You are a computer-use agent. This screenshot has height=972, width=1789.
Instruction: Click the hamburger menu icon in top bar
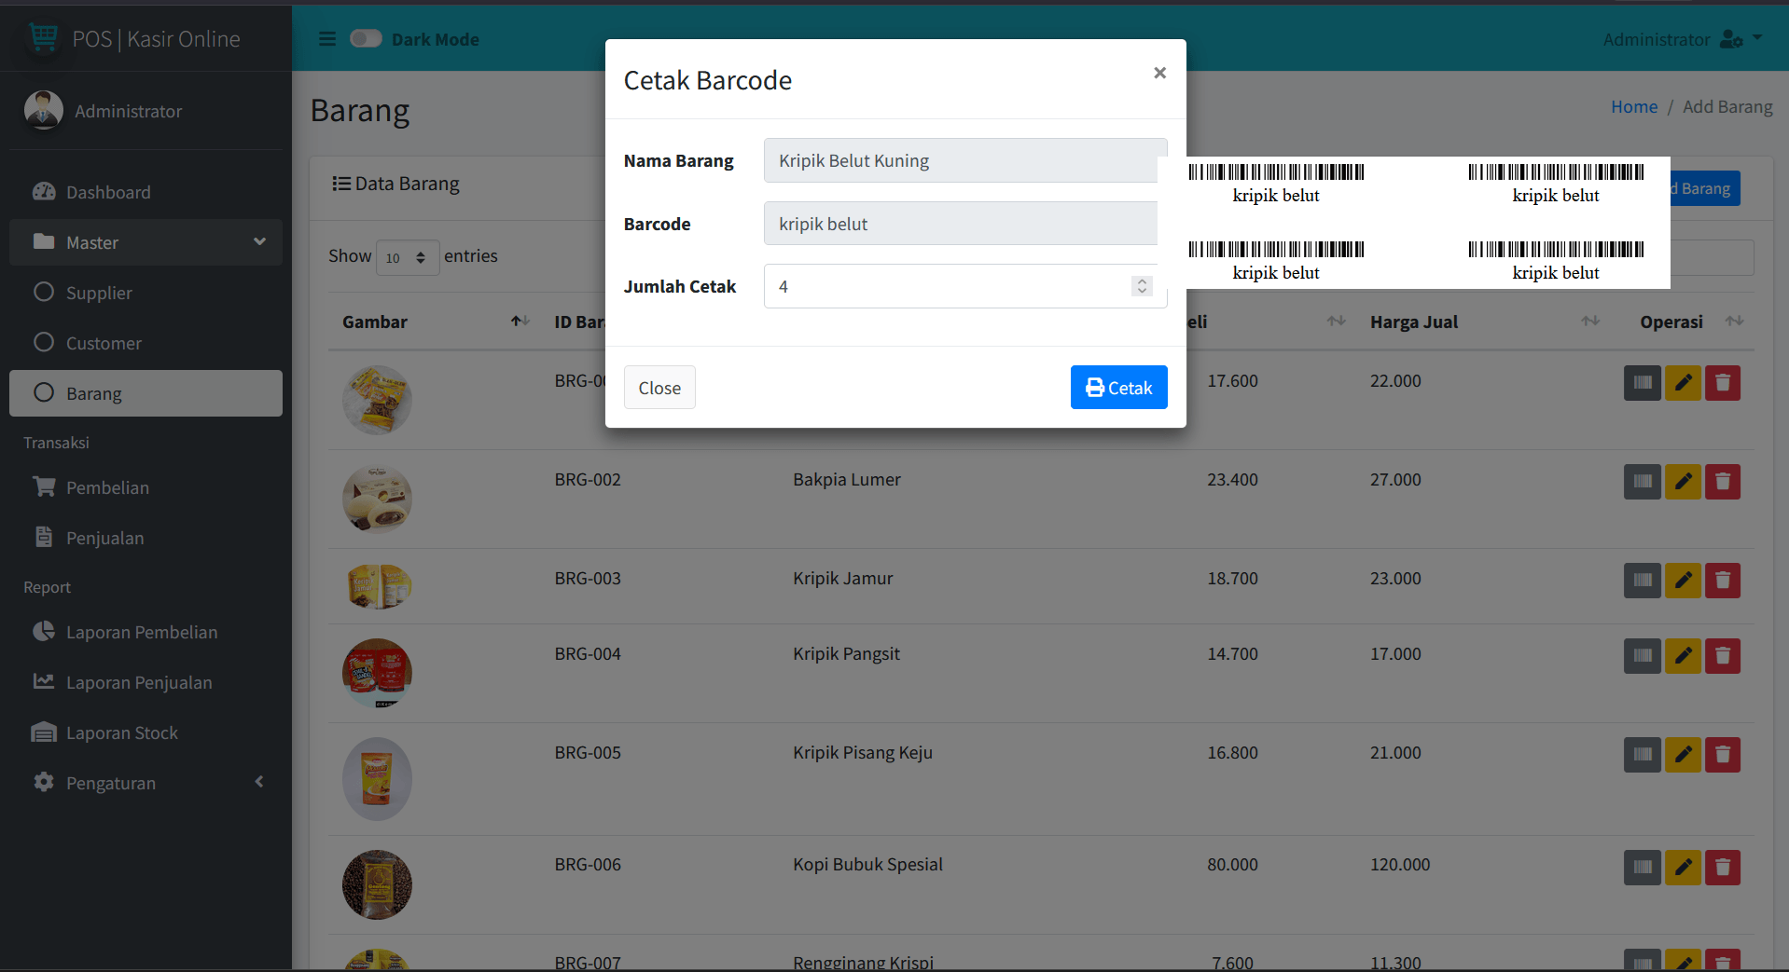[x=327, y=39]
